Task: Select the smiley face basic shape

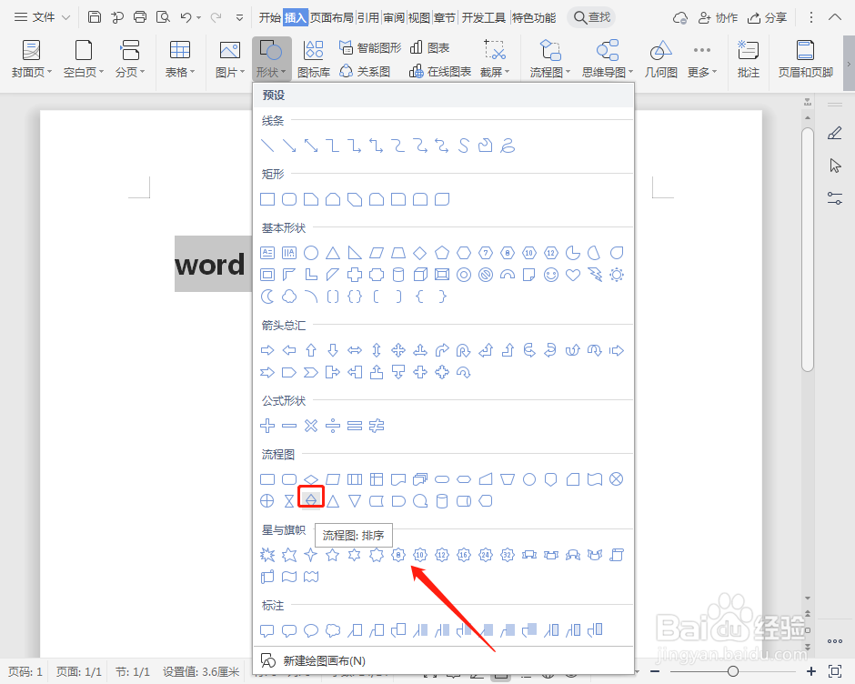Action: coord(549,276)
